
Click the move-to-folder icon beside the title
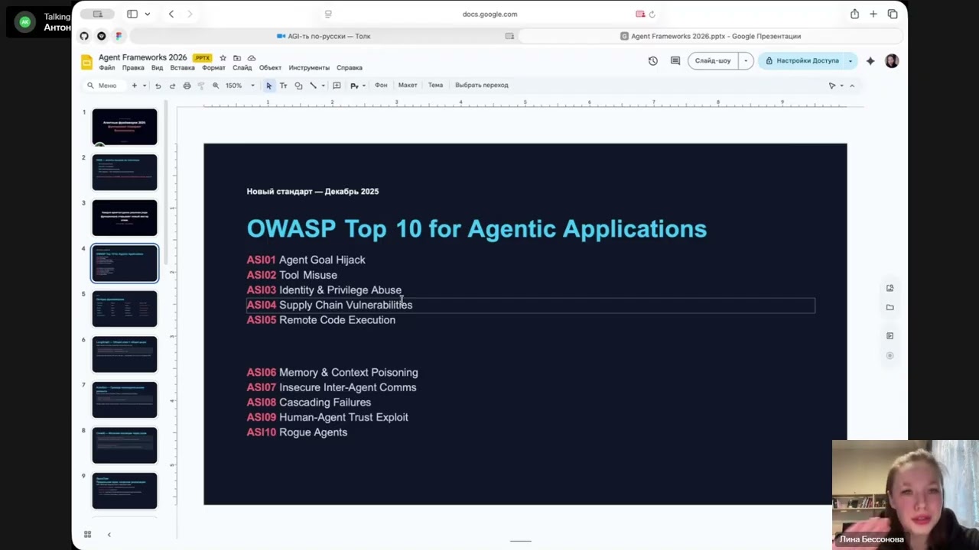(237, 58)
